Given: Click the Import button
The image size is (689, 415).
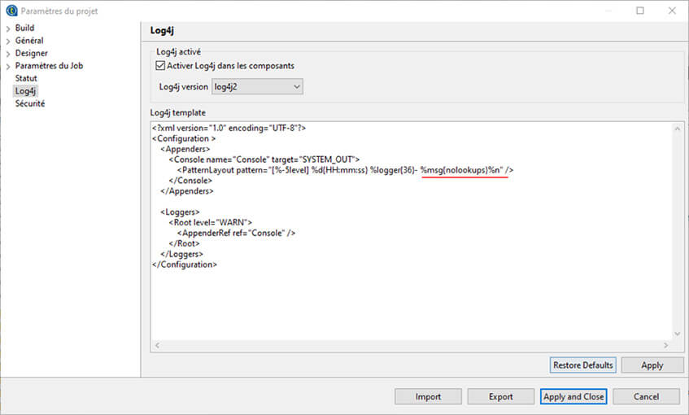Looking at the screenshot, I should coord(428,396).
